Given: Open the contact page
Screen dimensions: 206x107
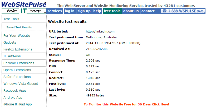Looking at the screenshot, I should pos(148,11).
